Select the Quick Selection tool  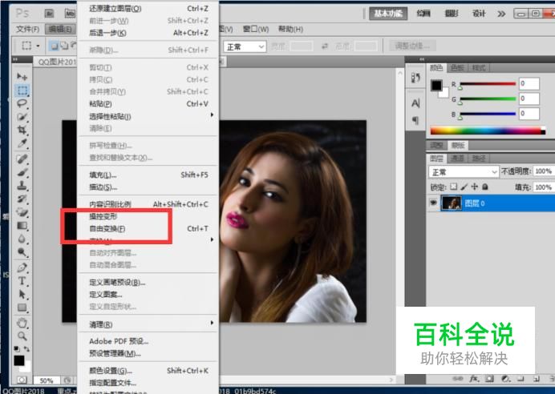point(22,117)
